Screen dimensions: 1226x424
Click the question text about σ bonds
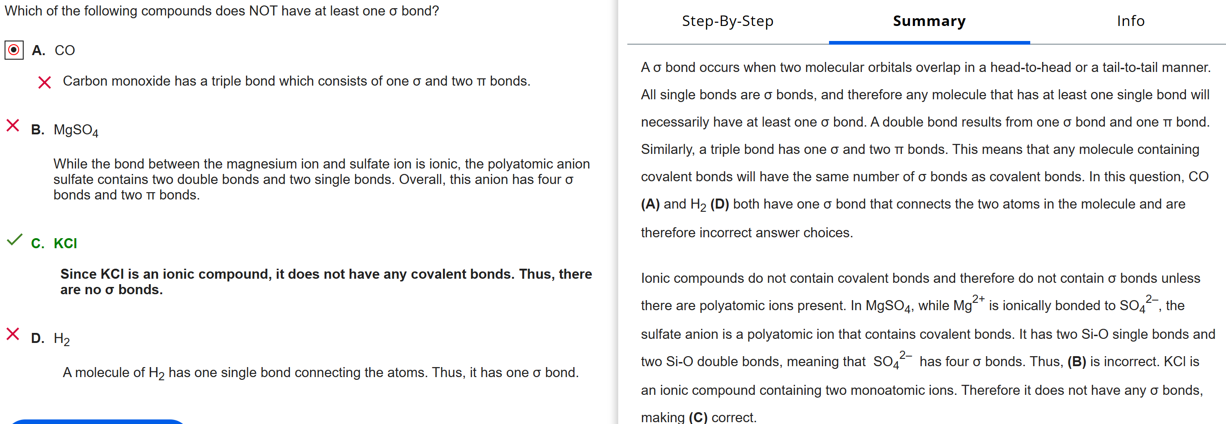tap(222, 11)
